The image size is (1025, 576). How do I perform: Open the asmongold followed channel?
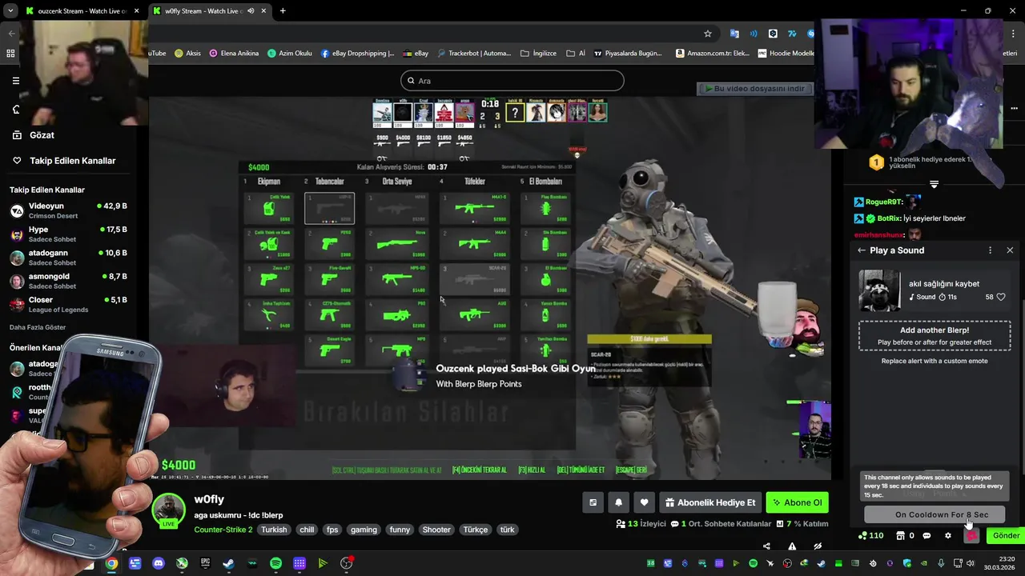pos(68,281)
